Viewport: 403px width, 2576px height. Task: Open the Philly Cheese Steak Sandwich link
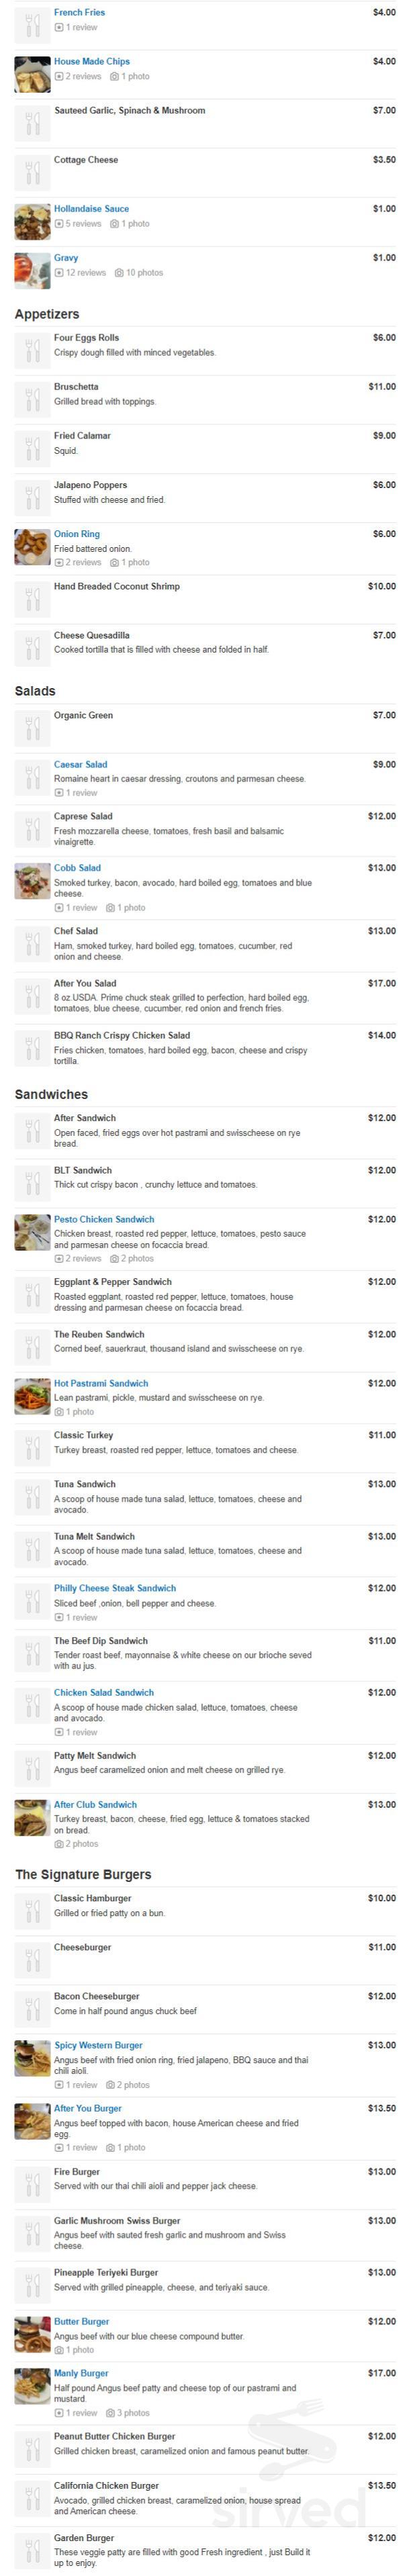pos(116,1588)
